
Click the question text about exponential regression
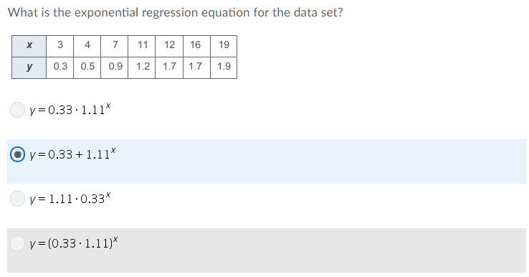(x=176, y=12)
